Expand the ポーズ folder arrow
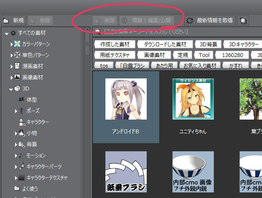262x198 pixels. point(16,111)
